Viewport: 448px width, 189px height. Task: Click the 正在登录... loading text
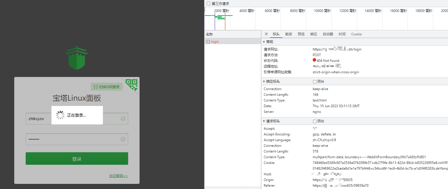(x=76, y=115)
